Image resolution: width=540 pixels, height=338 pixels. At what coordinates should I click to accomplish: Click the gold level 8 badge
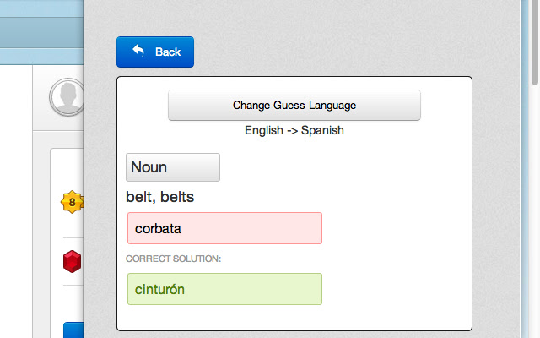[x=73, y=202]
